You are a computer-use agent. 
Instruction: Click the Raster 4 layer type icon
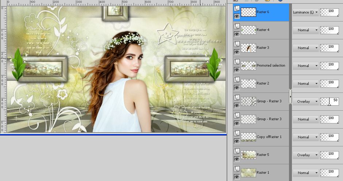coord(236,27)
